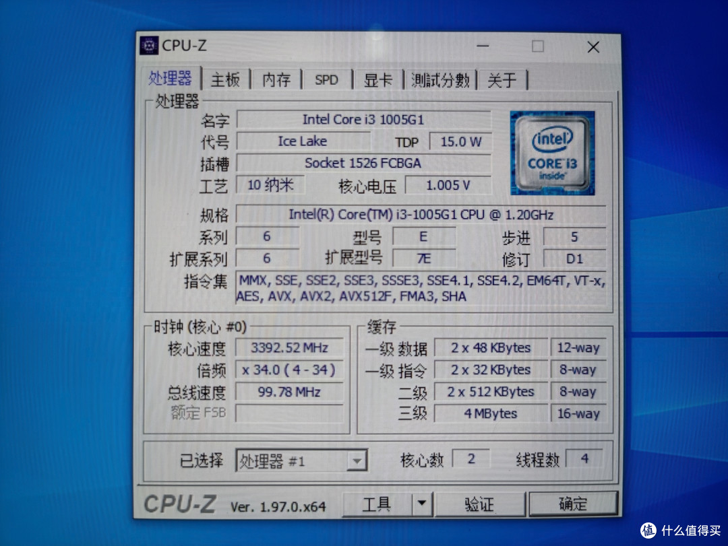Click the empty 额定 FSB field
The height and width of the screenshot is (546, 728).
tap(290, 413)
